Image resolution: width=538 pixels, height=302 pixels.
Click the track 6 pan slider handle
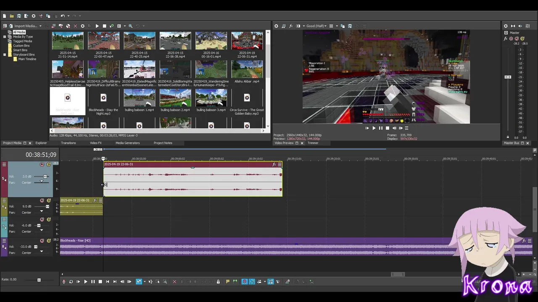41,211
